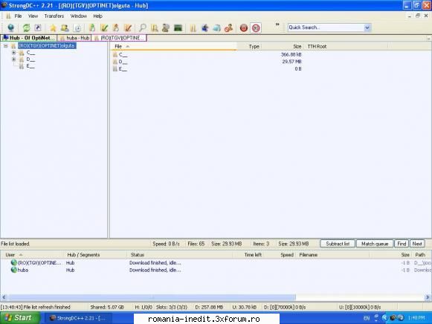
Task: Open Finished Downloads checkmark icon
Action: tap(104, 27)
